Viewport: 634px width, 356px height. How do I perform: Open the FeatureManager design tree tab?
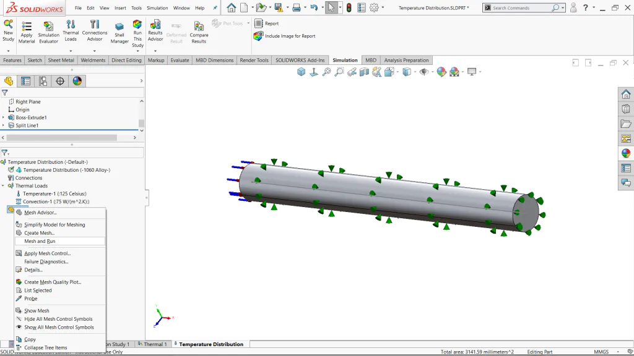[9, 81]
